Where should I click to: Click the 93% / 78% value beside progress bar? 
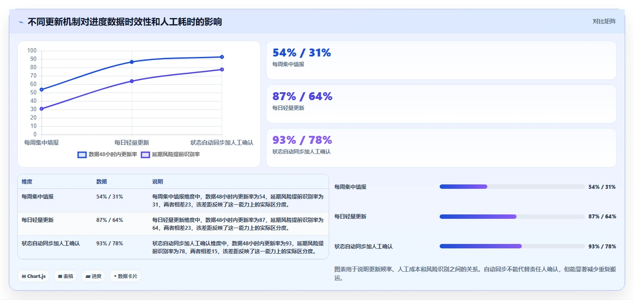[x=602, y=247]
